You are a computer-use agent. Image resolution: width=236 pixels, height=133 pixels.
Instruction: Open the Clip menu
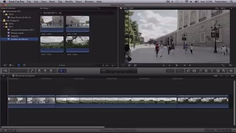[60, 1]
